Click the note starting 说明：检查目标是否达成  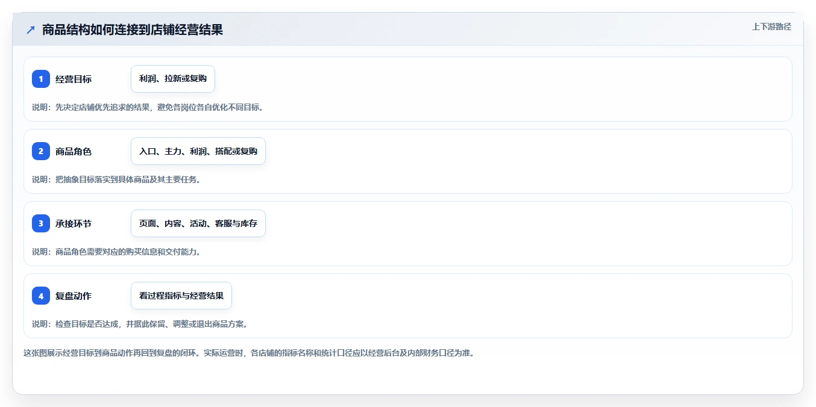[x=140, y=324]
